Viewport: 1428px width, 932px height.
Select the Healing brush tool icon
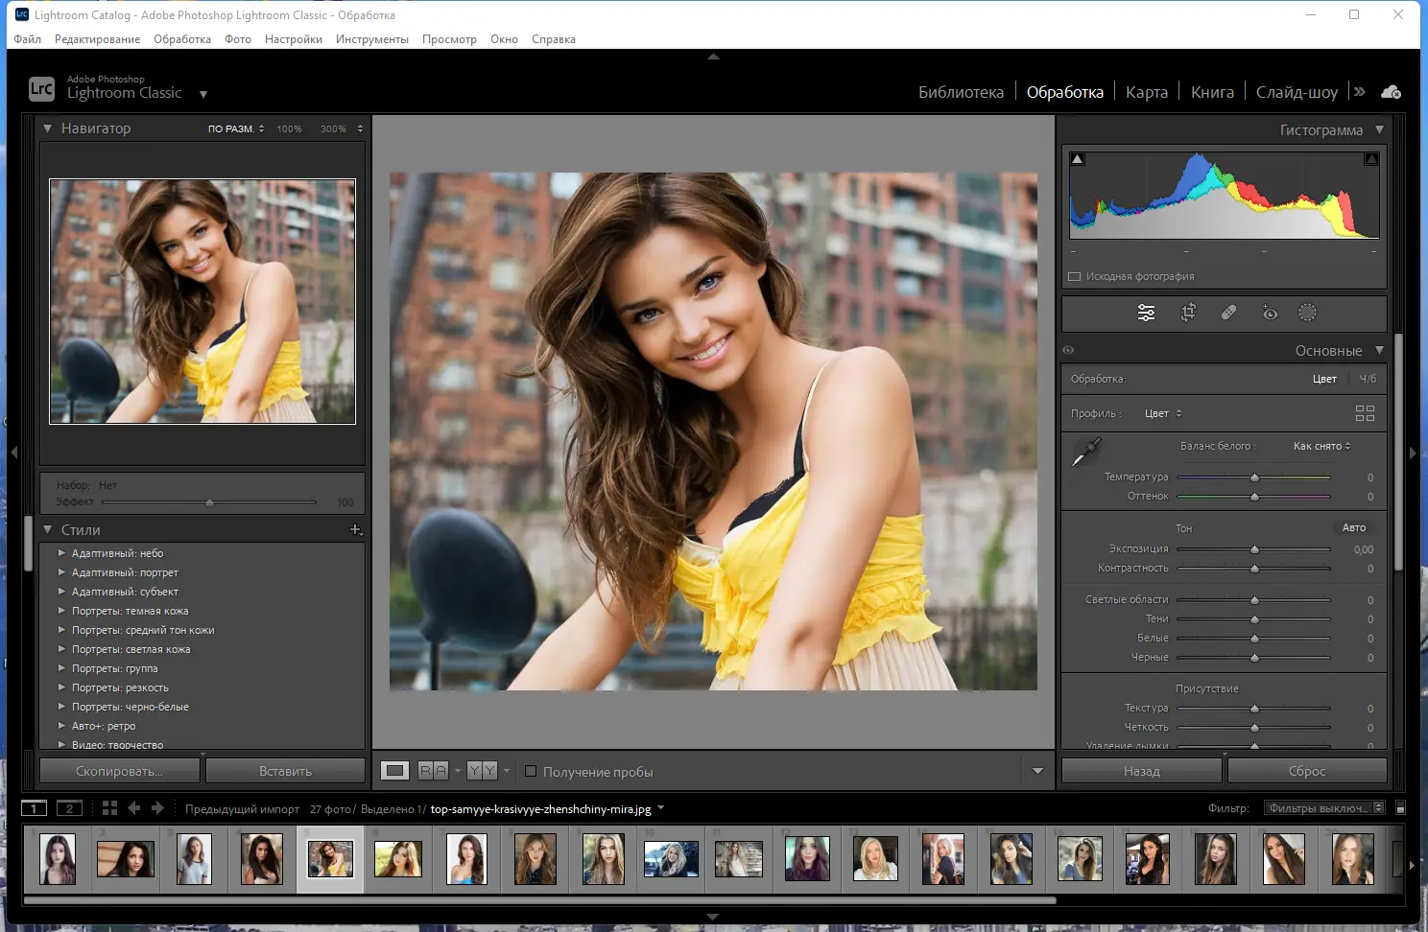click(1228, 313)
